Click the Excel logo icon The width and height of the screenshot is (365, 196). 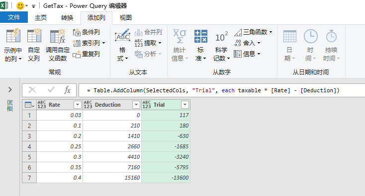(x=4, y=5)
